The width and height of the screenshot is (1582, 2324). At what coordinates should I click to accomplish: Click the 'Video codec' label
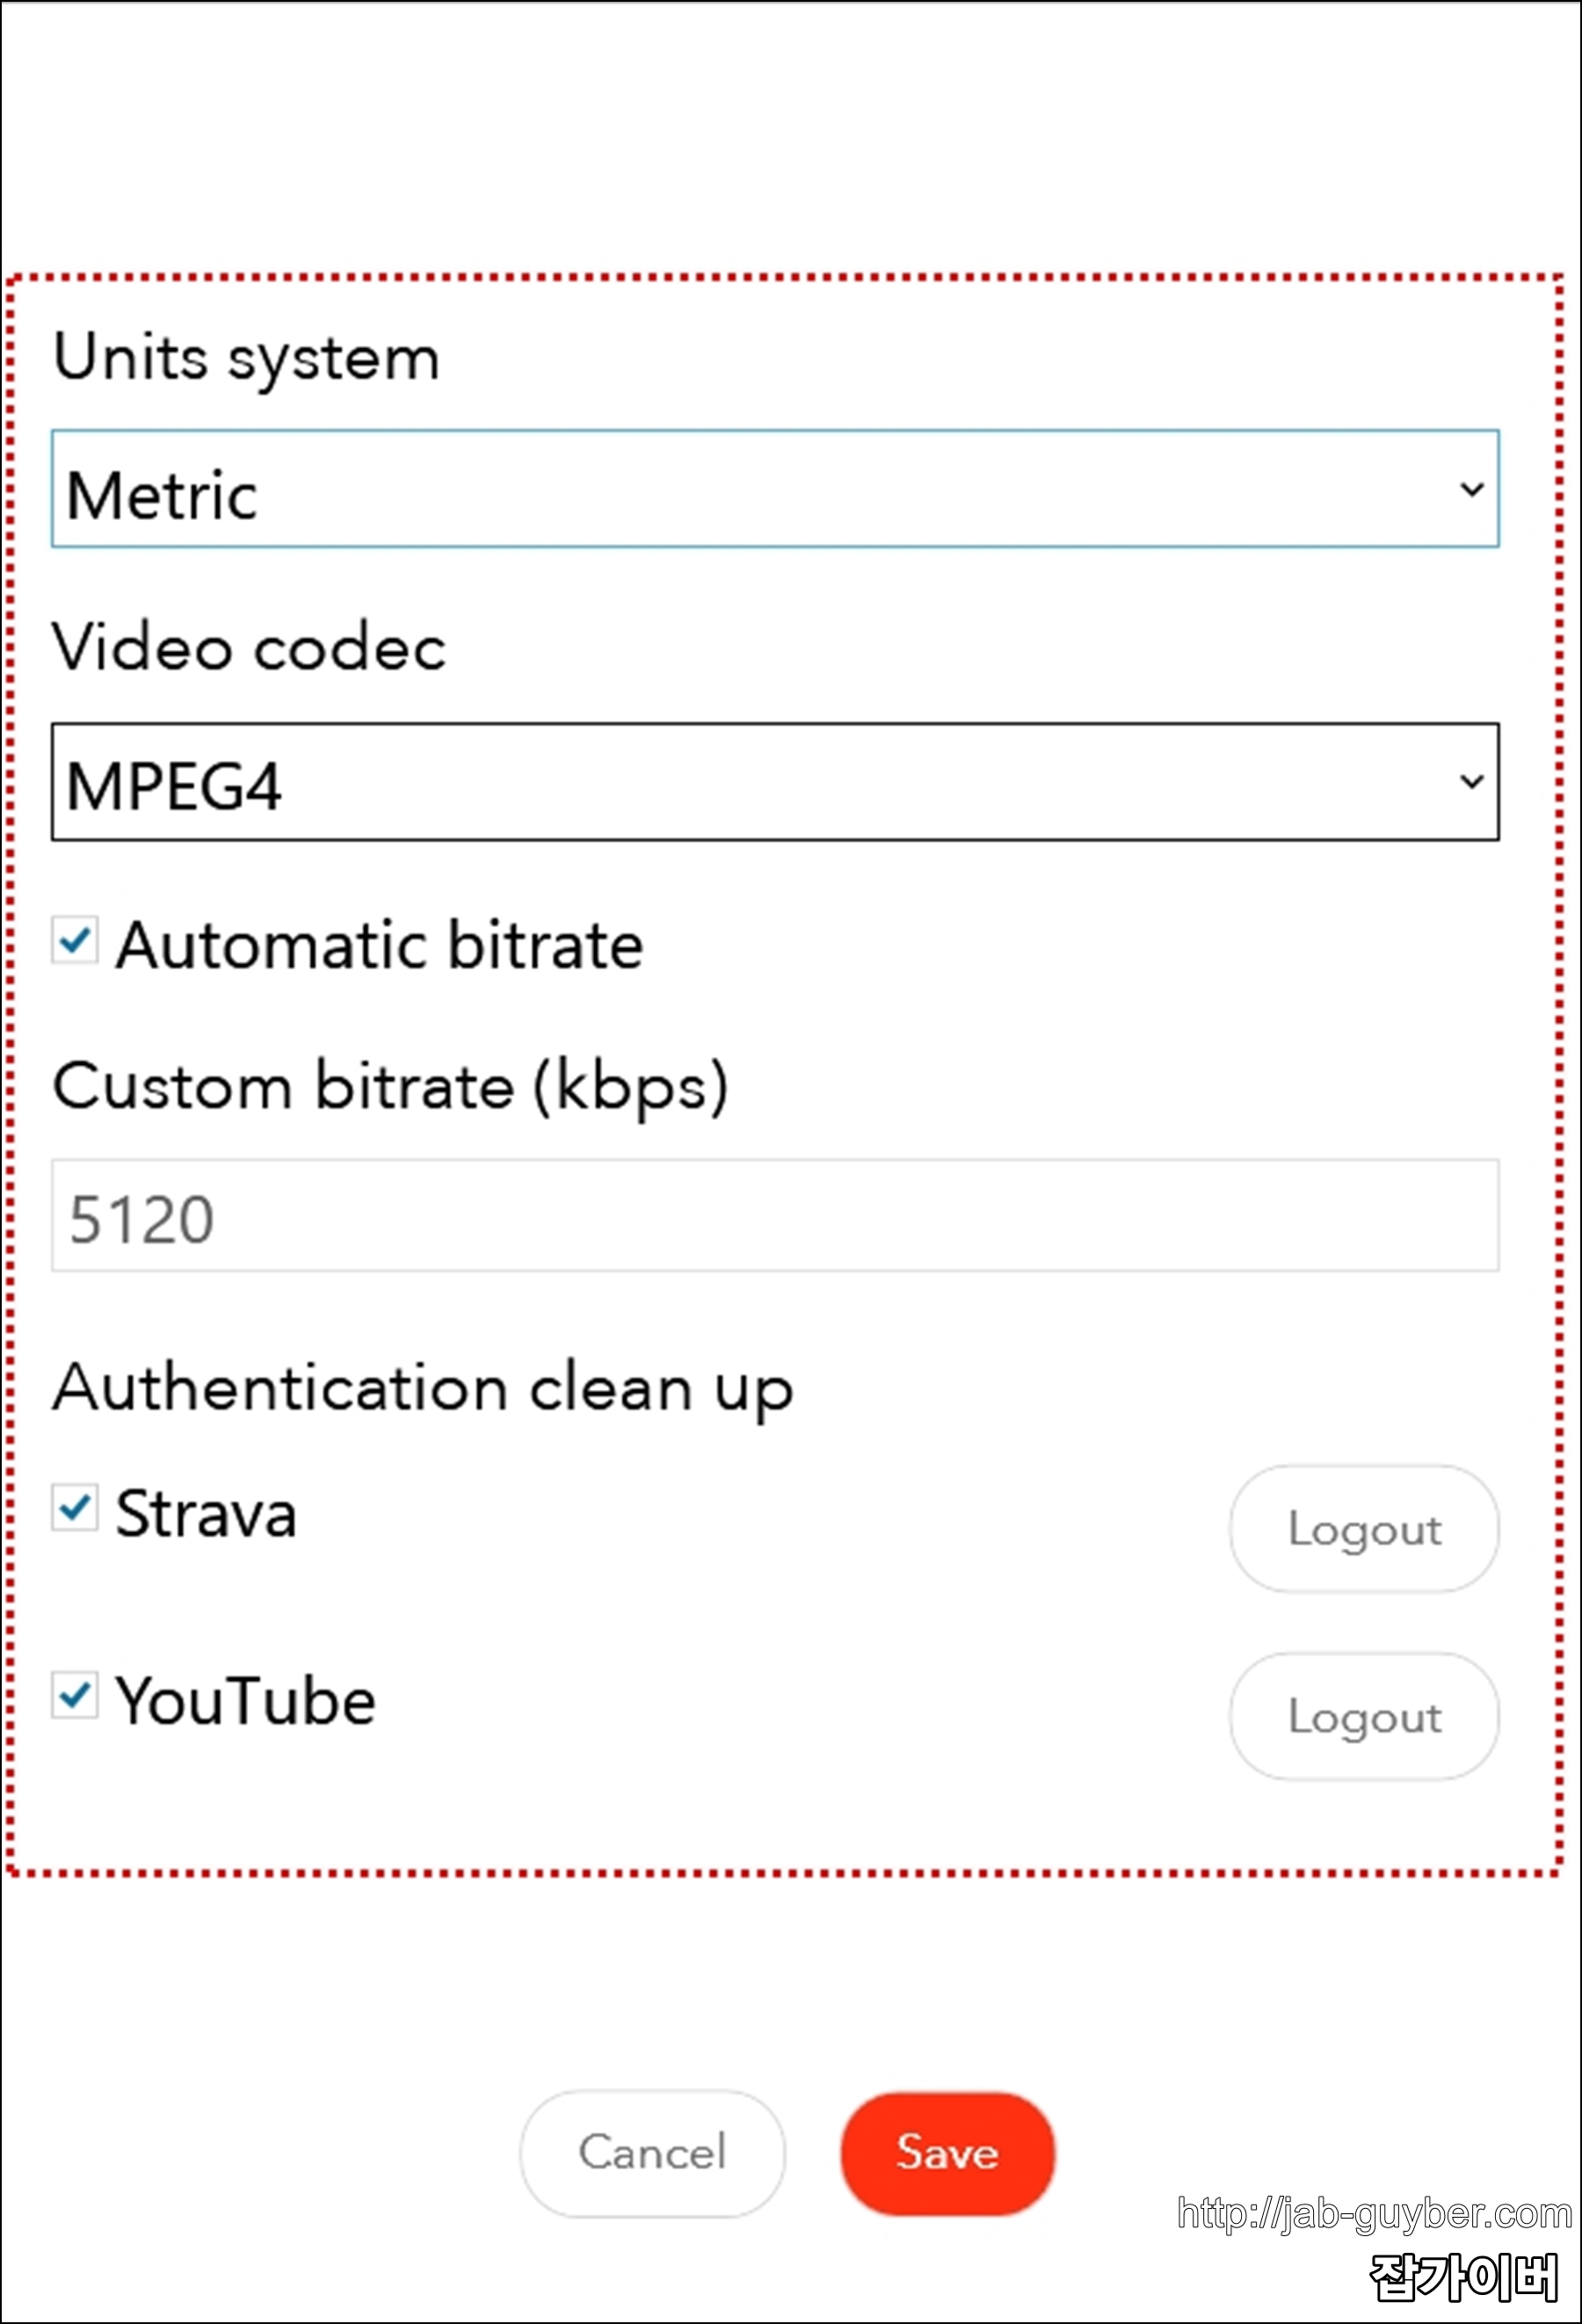click(249, 647)
